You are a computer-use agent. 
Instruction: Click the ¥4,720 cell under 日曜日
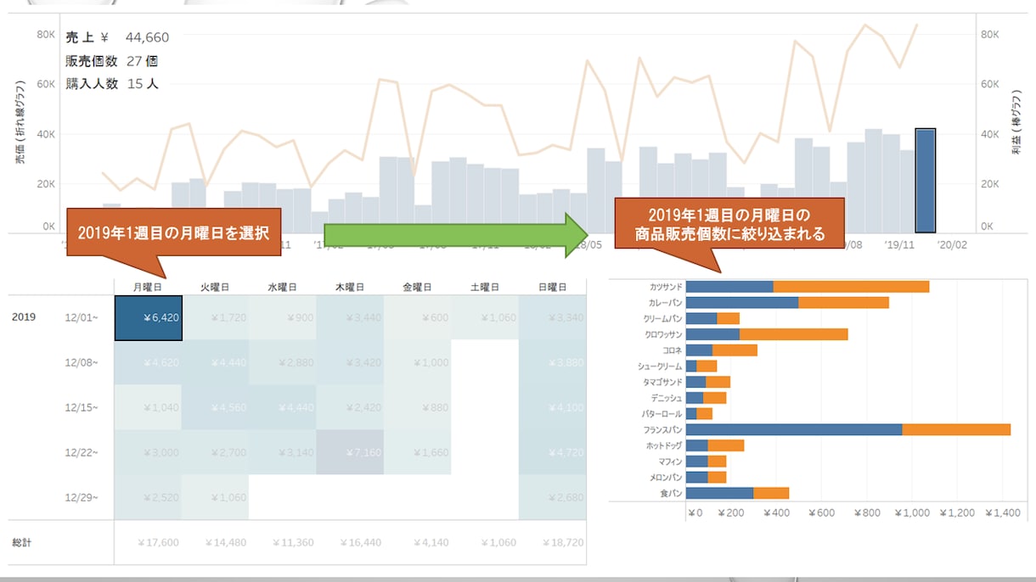pos(552,452)
